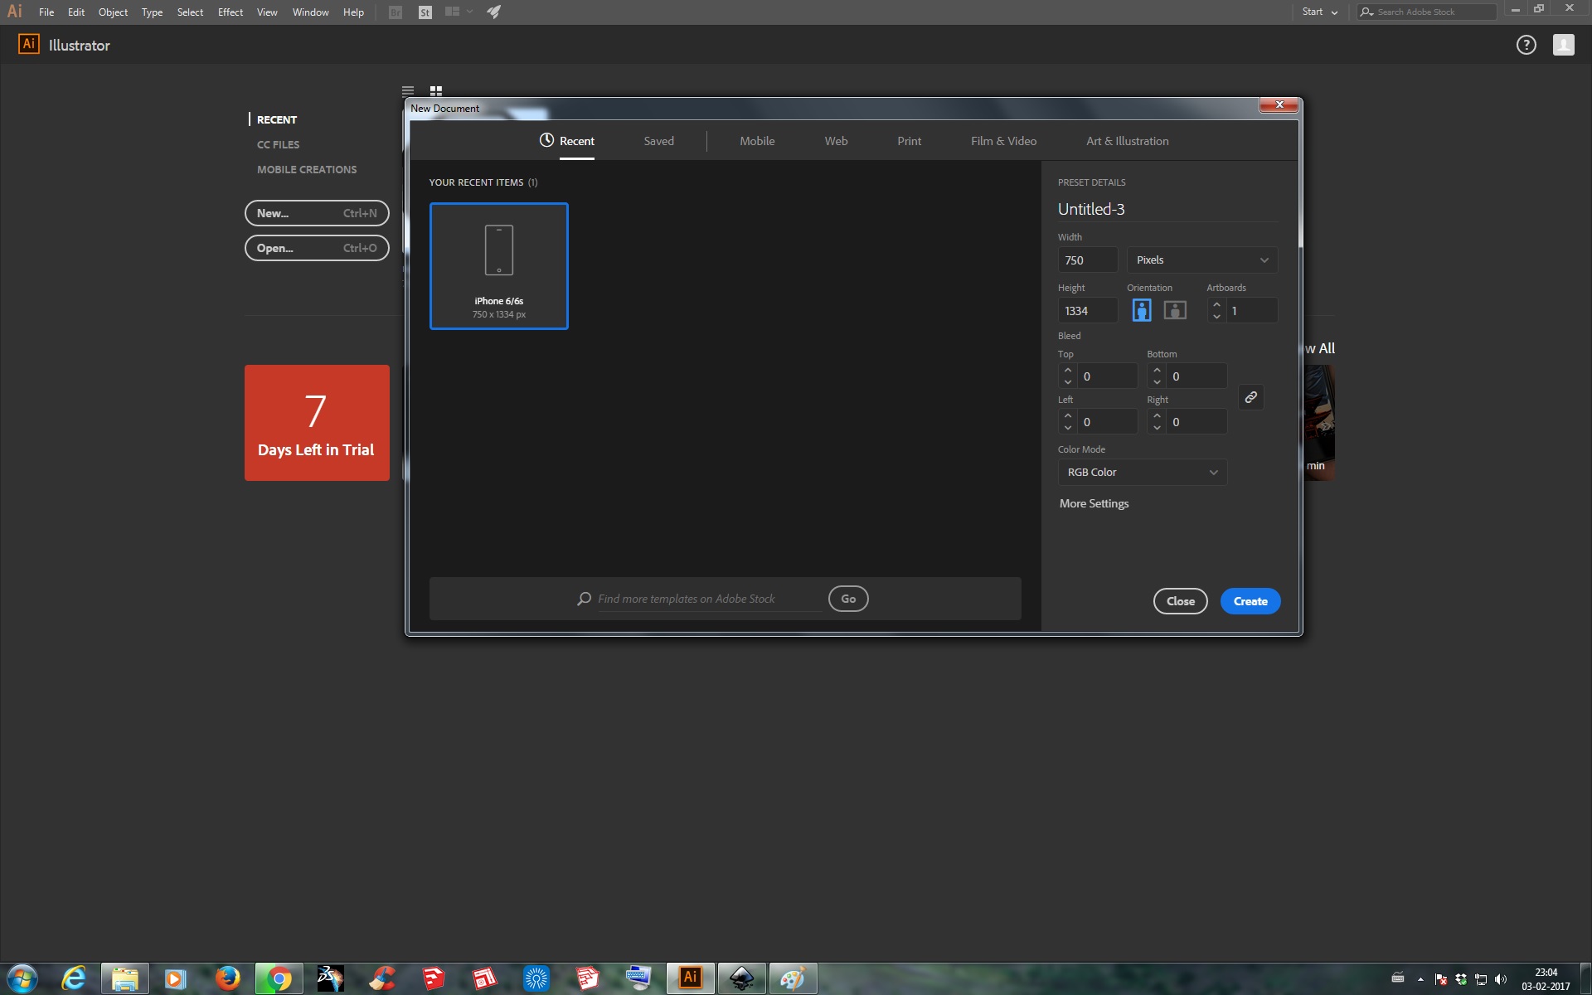Launch CCleaner from the taskbar

[381, 979]
